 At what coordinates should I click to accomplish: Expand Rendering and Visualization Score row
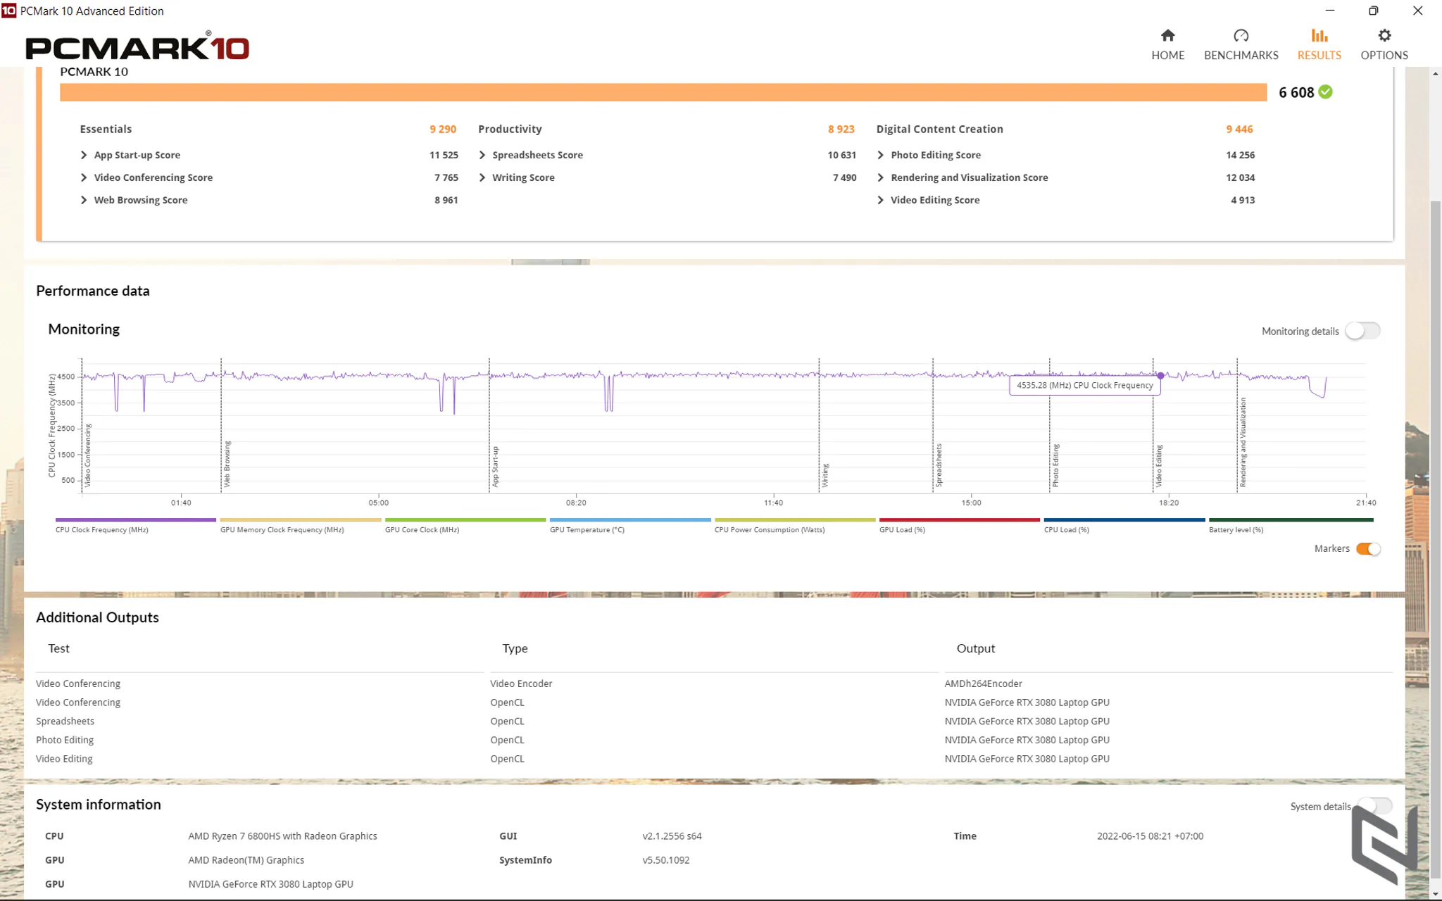(880, 177)
